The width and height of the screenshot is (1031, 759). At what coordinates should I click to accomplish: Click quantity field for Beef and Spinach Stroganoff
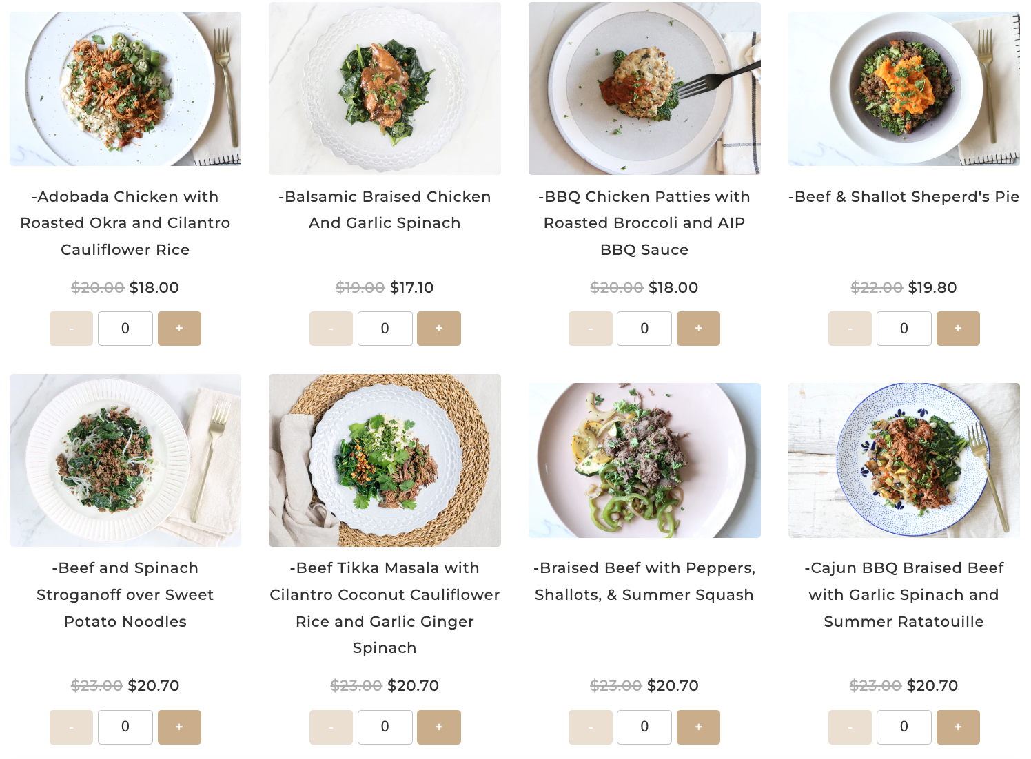click(x=125, y=727)
